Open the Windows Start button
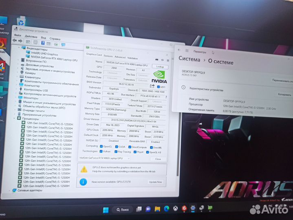Viewport: 293px width, 220px height. point(106,210)
